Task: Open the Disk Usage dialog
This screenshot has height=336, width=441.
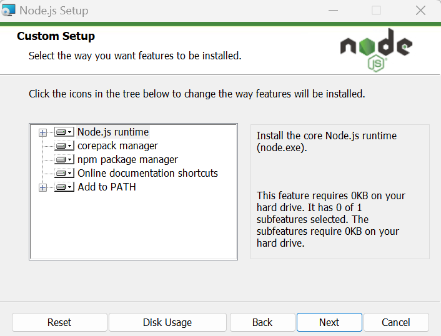Action: [x=167, y=322]
